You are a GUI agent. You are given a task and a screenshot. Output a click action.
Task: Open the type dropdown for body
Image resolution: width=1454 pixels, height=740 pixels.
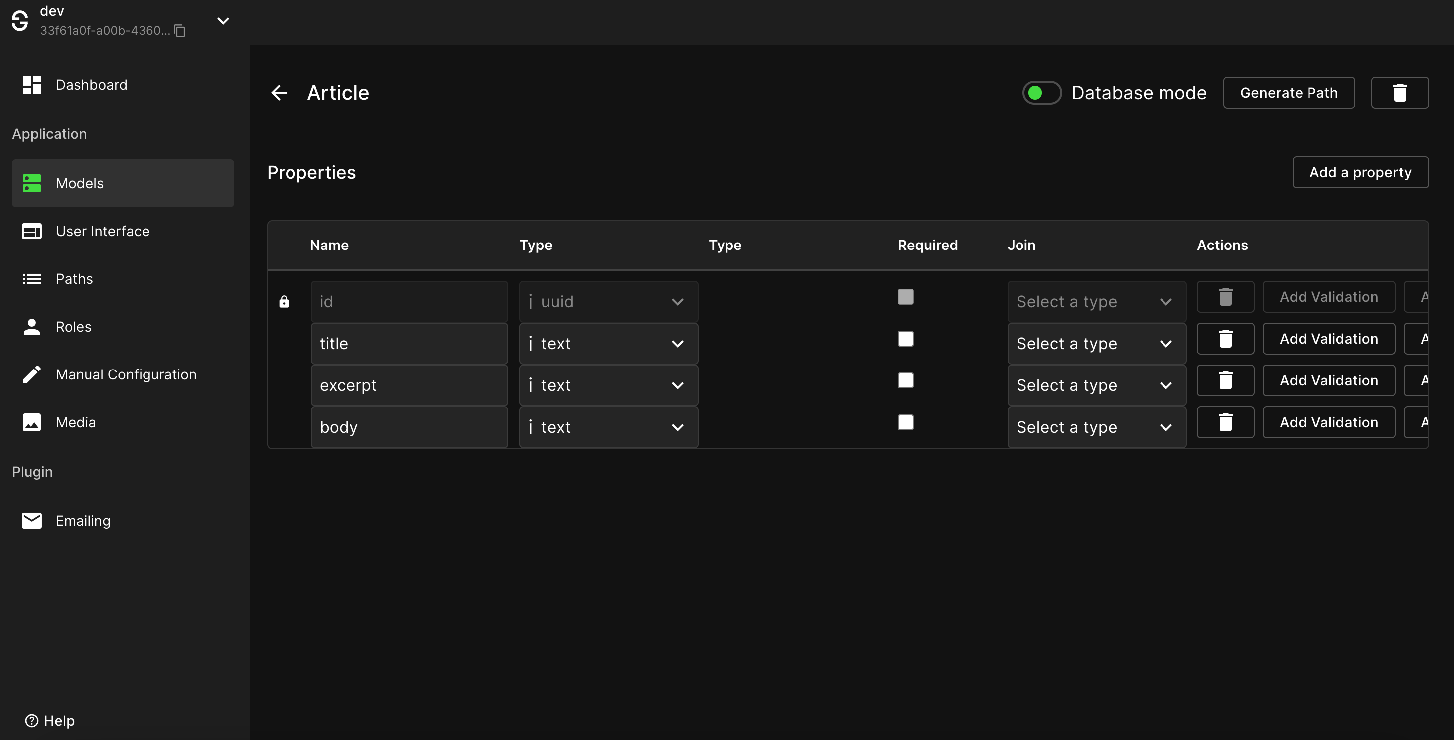tap(608, 427)
